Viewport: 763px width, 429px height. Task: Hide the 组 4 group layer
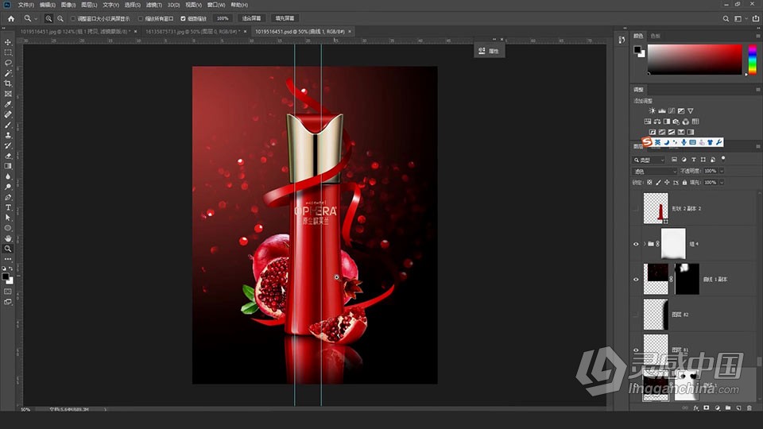636,244
